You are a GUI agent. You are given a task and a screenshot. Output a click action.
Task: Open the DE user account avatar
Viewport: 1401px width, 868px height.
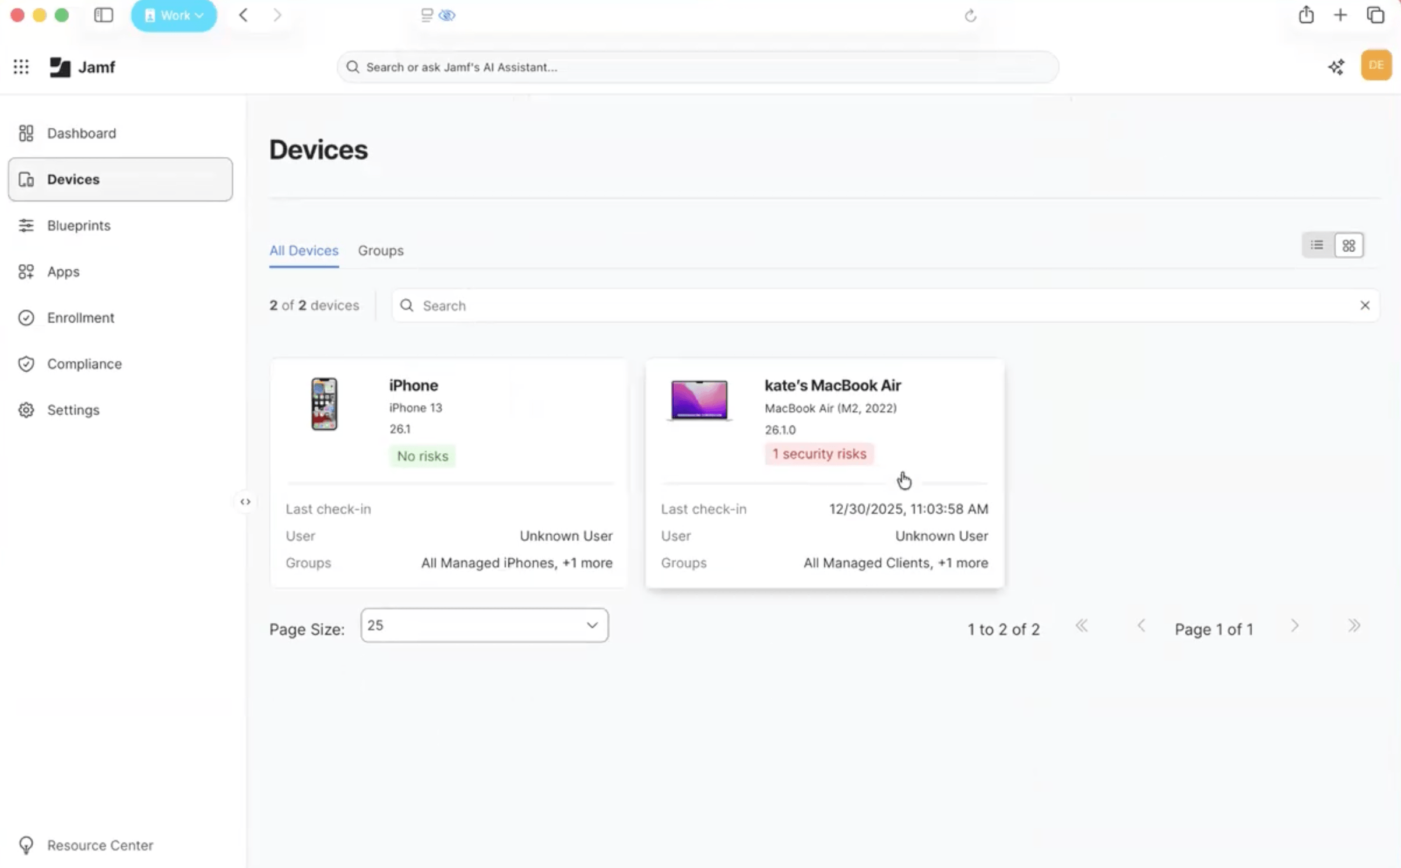click(1376, 65)
